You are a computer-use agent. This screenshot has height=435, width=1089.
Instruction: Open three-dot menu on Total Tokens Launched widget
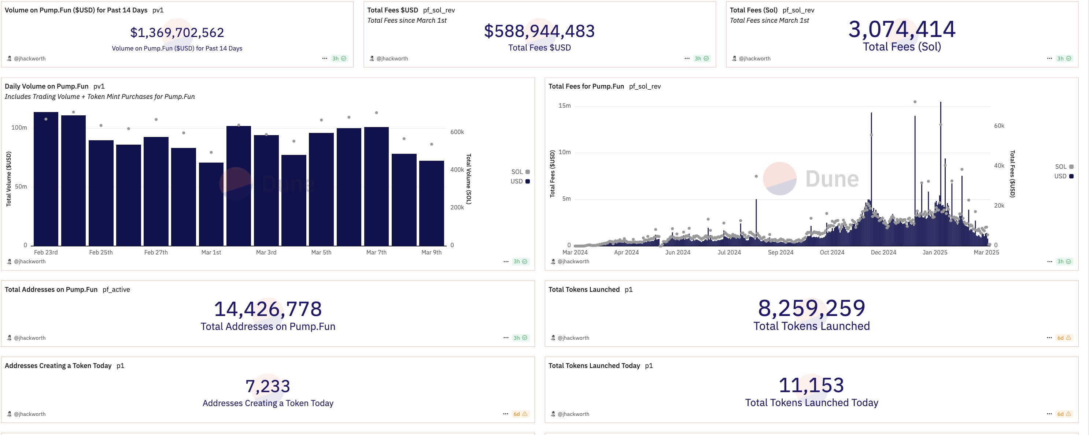pyautogui.click(x=1049, y=338)
